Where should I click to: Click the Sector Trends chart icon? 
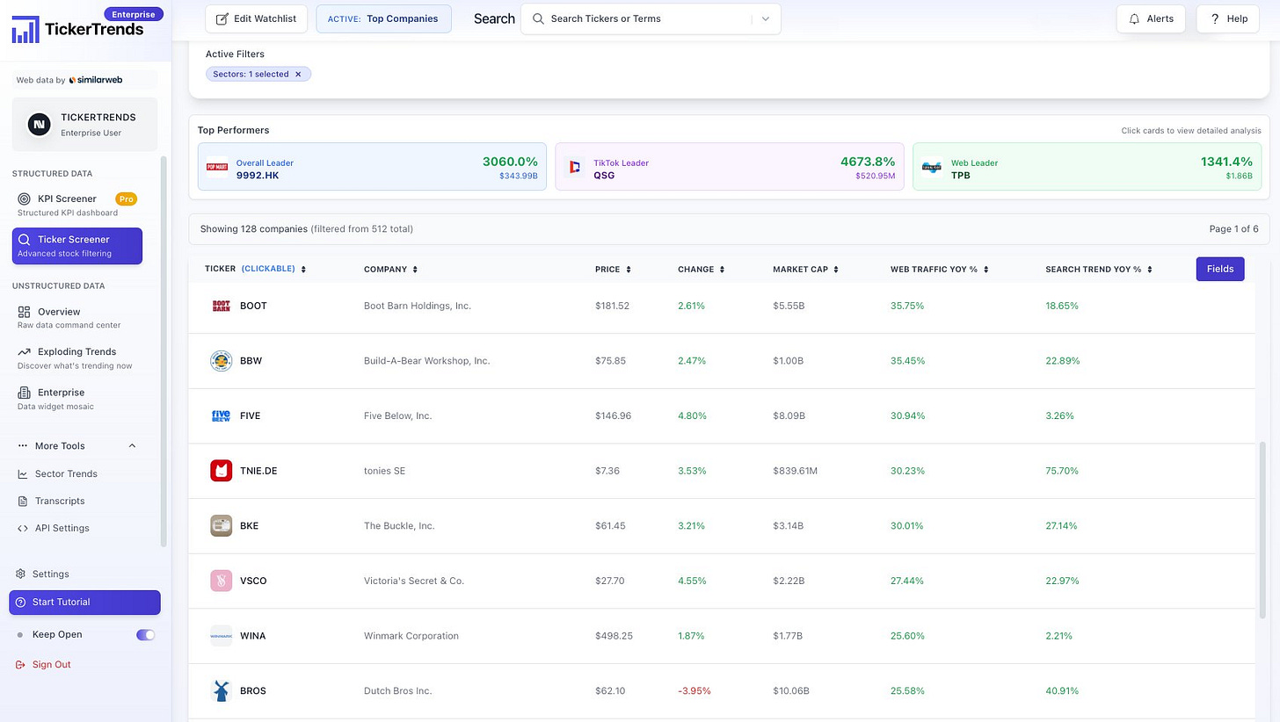(23, 473)
